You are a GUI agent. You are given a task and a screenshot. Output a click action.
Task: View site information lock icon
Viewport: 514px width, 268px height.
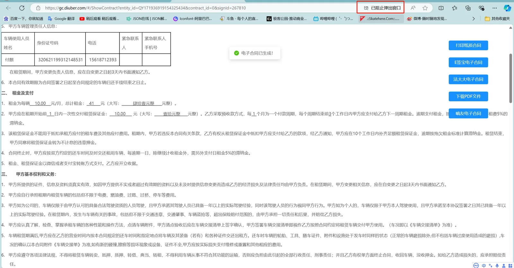38,8
